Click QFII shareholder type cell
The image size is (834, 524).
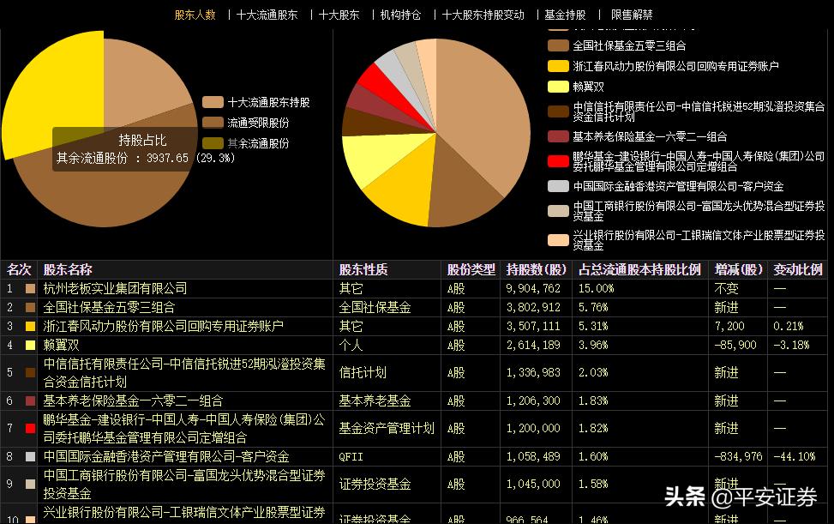click(x=351, y=456)
